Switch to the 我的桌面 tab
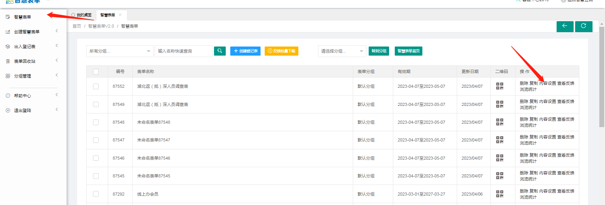The height and width of the screenshot is (205, 605). (x=82, y=15)
